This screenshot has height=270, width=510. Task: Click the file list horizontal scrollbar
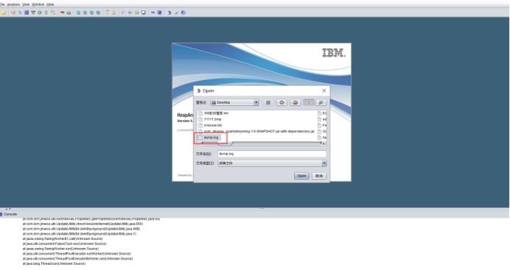click(x=262, y=143)
